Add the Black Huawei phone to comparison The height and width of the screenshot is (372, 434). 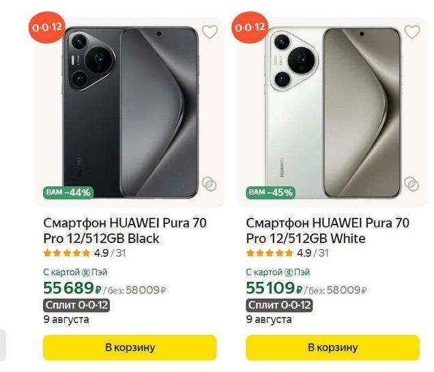click(209, 184)
